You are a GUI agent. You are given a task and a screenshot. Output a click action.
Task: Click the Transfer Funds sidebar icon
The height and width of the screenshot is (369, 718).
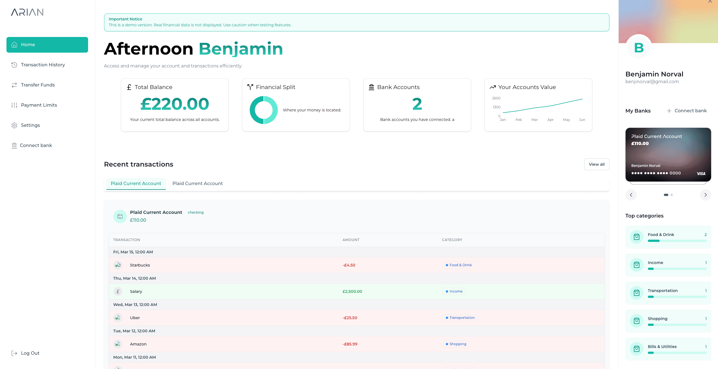coord(15,85)
